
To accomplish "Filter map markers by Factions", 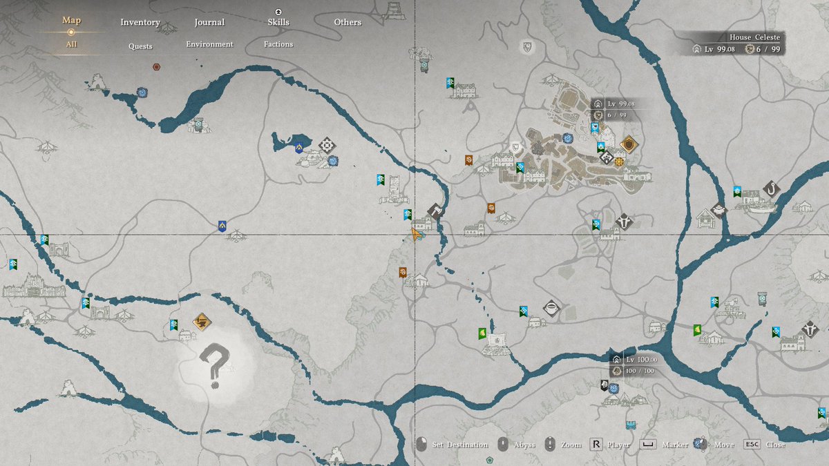I will [x=278, y=44].
